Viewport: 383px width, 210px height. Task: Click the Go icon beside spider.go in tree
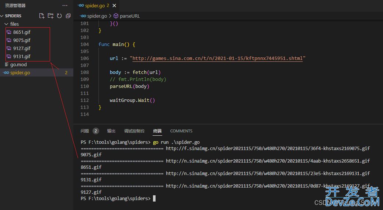6,72
